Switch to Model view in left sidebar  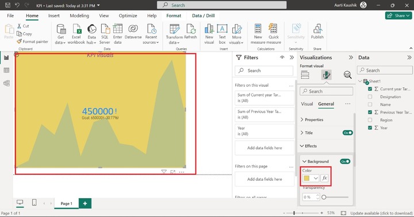point(6,83)
